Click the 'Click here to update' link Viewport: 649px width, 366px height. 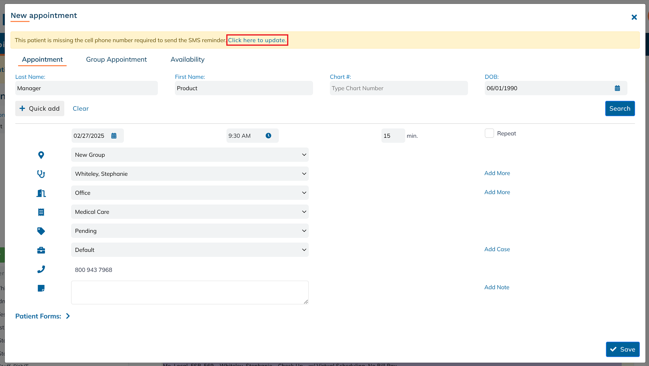(x=257, y=40)
